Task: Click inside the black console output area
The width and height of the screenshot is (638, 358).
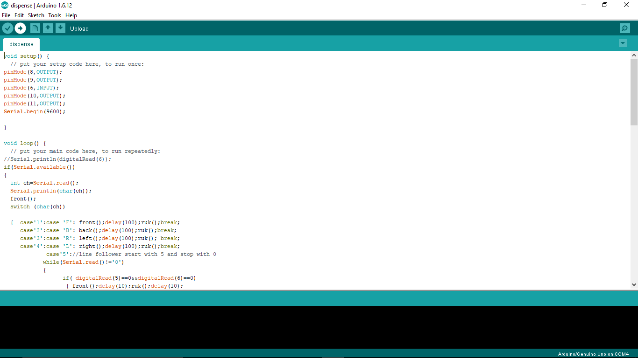Action: (319, 327)
